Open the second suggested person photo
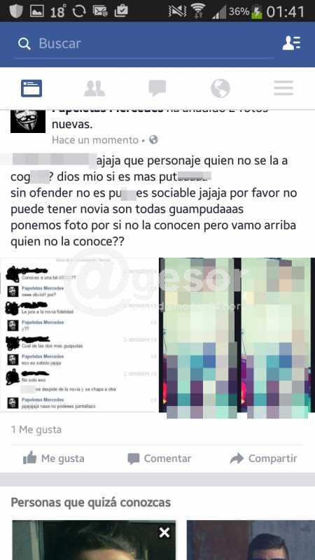This screenshot has height=560, width=315. (x=251, y=540)
